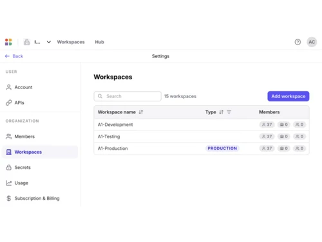Open Secrets settings in the sidebar
Viewport: 322px width, 242px height.
[41, 167]
